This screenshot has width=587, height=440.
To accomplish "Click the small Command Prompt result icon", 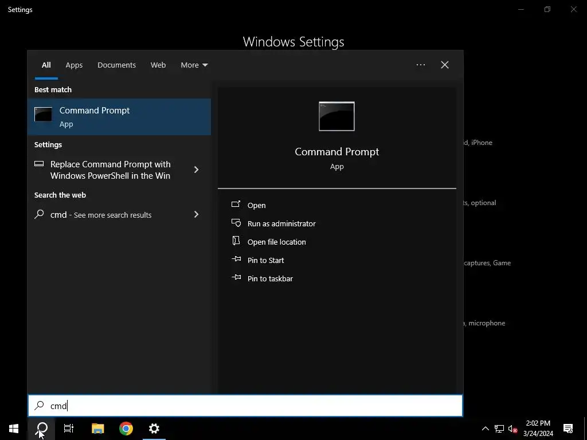I will tap(43, 114).
